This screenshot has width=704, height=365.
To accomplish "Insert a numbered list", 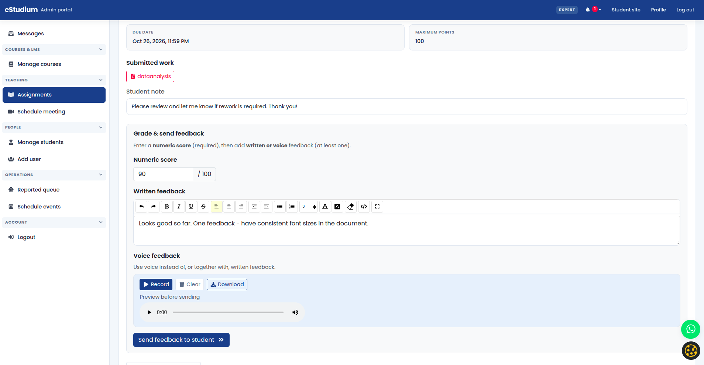I will tap(292, 207).
